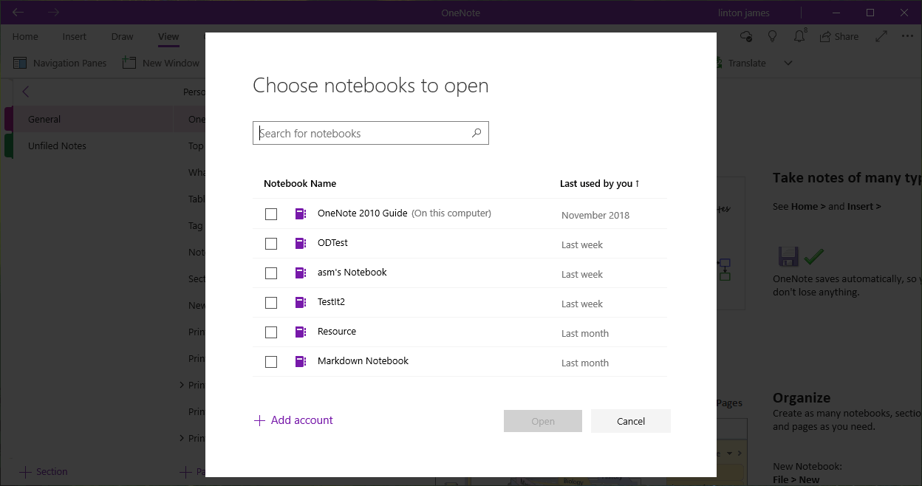Select the asm's Notebook name
Viewport: 922px width, 486px height.
pos(352,272)
